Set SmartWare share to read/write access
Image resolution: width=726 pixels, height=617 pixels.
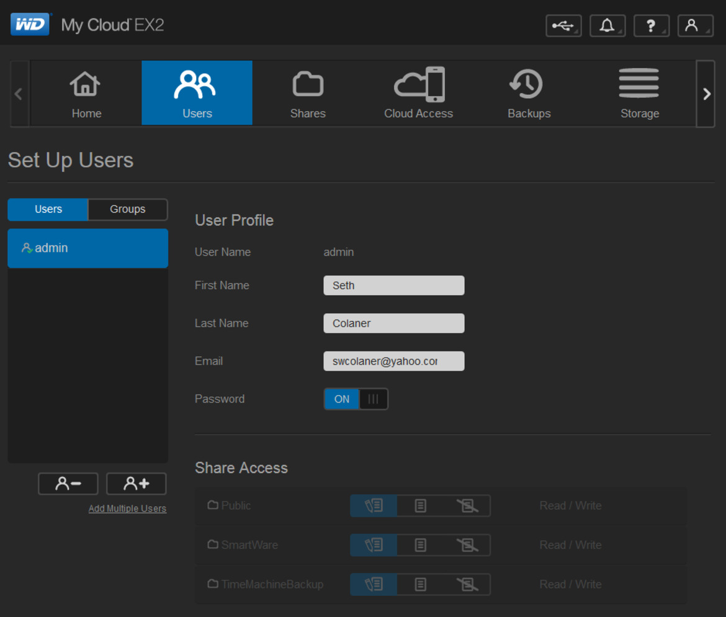374,545
